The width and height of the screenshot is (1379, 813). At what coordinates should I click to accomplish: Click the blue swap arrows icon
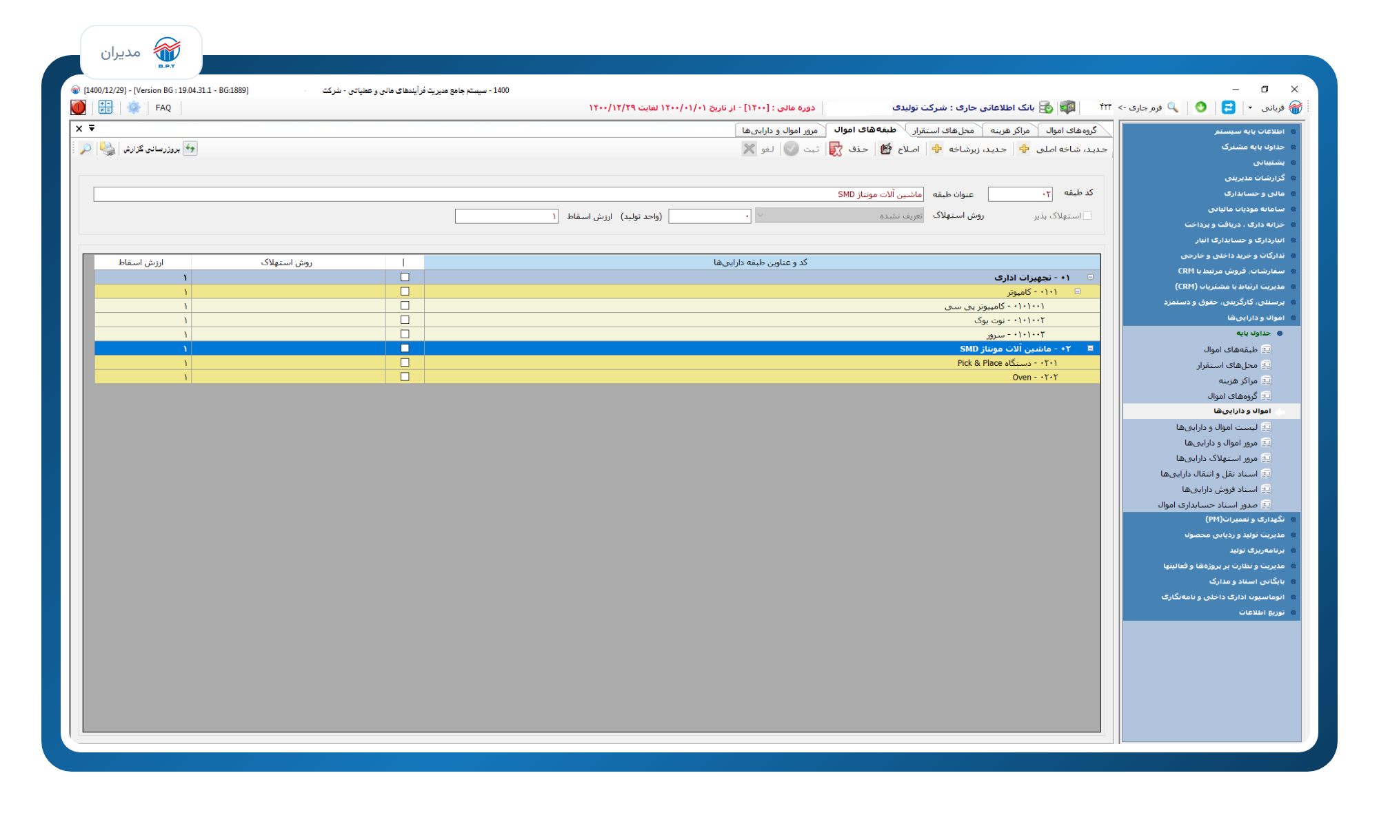click(x=1228, y=107)
